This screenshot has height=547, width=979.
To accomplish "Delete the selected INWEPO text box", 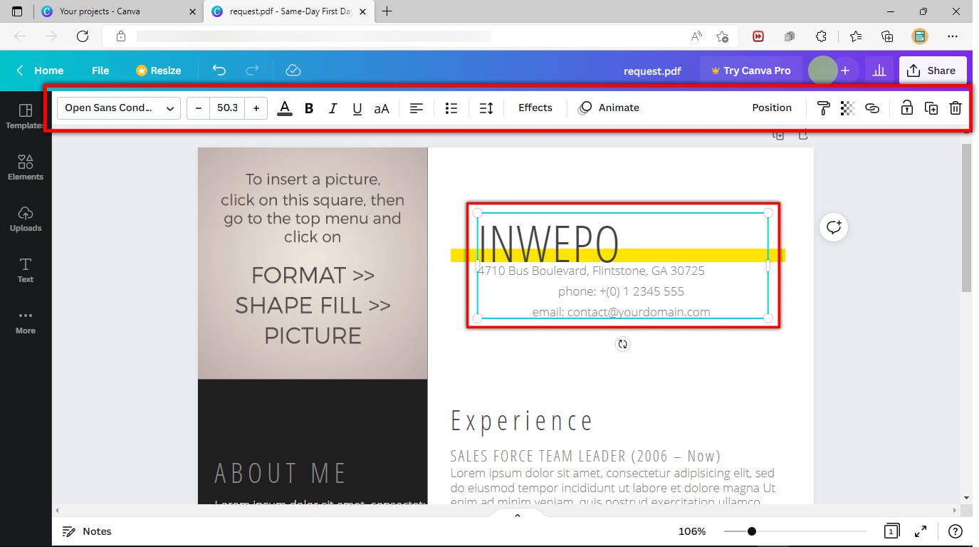I will coord(955,108).
